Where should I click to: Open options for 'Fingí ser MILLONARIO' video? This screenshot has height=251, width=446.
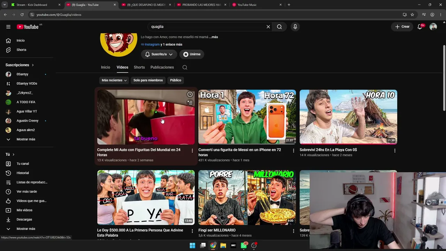(293, 231)
